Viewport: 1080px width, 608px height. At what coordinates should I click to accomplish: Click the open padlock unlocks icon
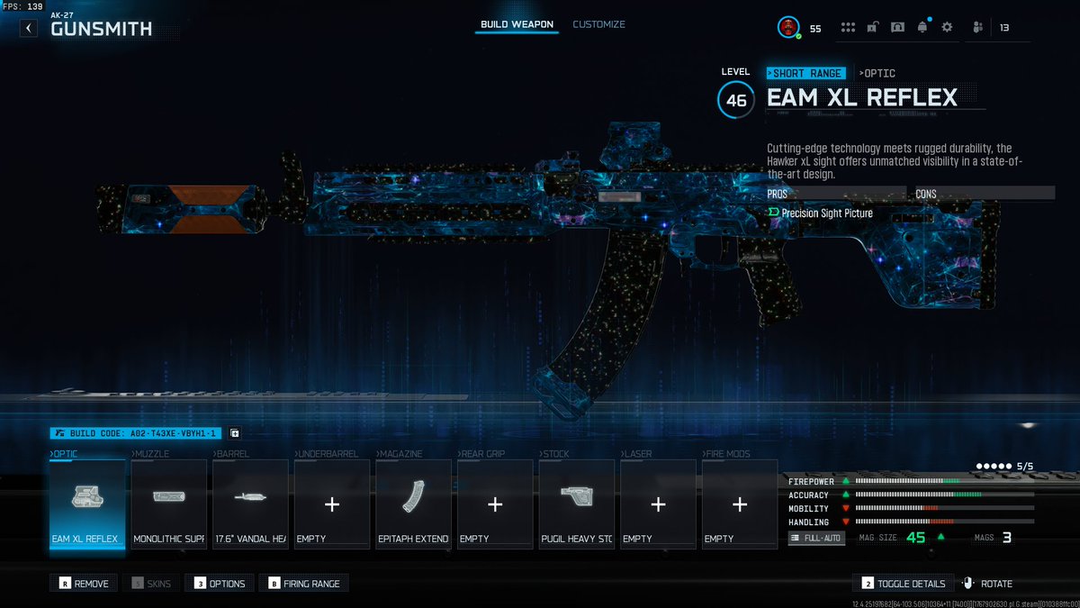tap(872, 28)
